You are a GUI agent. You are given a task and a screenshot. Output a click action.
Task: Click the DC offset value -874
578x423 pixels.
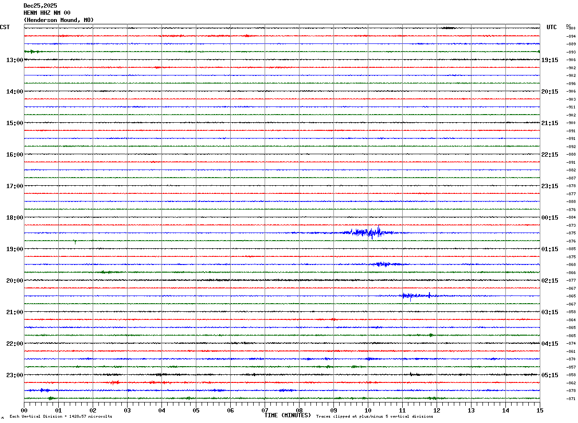(x=571, y=343)
